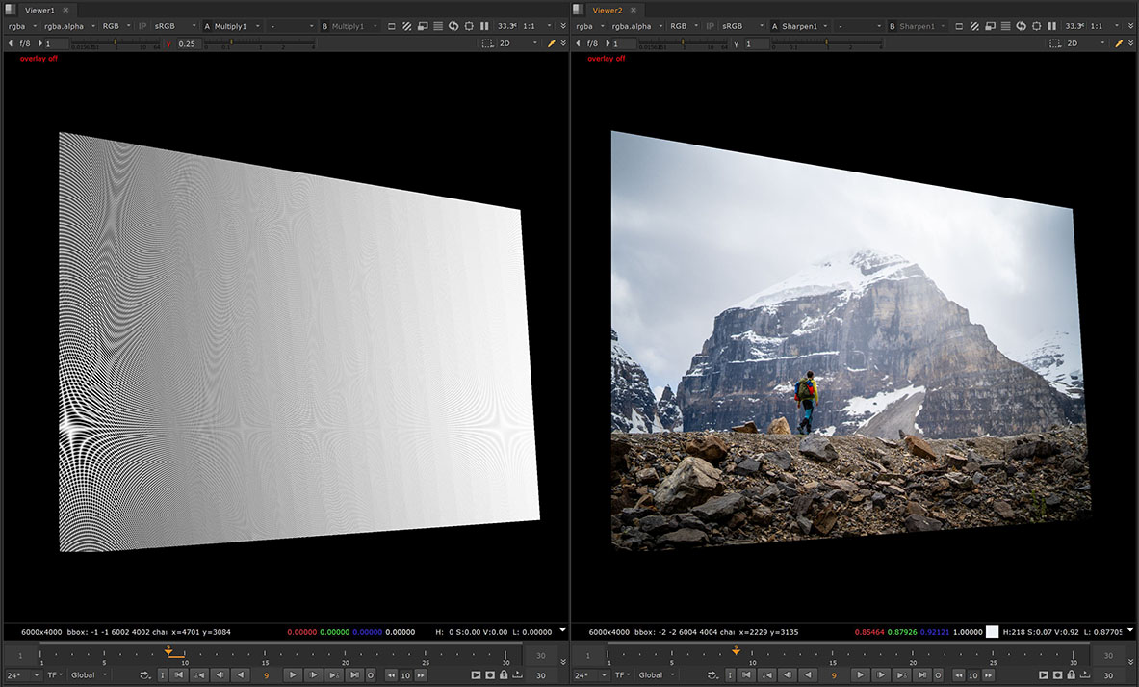
Task: Play forward in Viewer1 timeline
Action: coord(293,675)
